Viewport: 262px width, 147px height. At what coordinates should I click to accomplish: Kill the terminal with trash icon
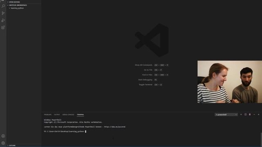[x=250, y=114]
